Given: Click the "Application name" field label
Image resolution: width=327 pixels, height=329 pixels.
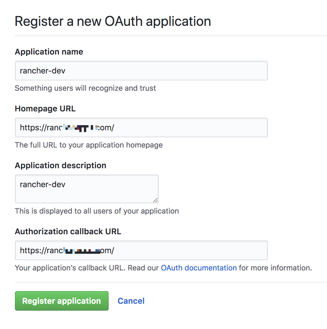Looking at the screenshot, I should [x=49, y=52].
